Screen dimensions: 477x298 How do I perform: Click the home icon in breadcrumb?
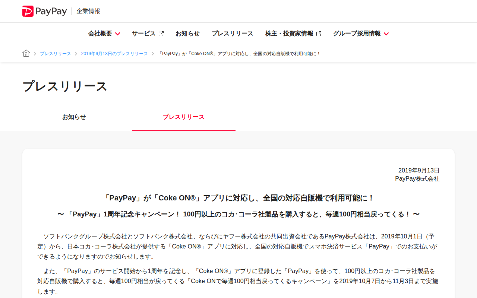26,53
